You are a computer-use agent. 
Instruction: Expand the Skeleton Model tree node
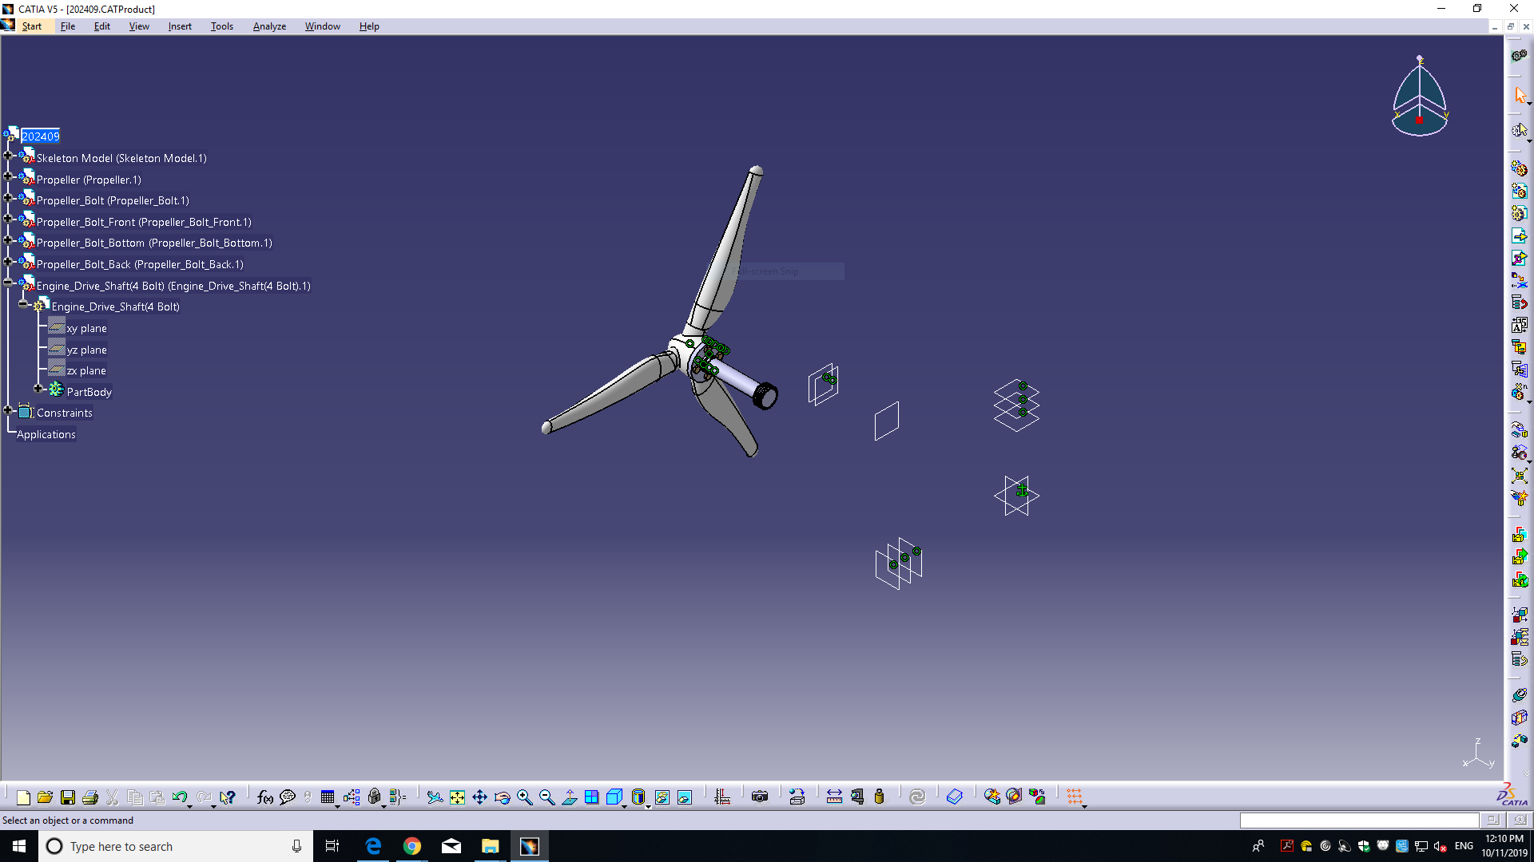pyautogui.click(x=8, y=156)
